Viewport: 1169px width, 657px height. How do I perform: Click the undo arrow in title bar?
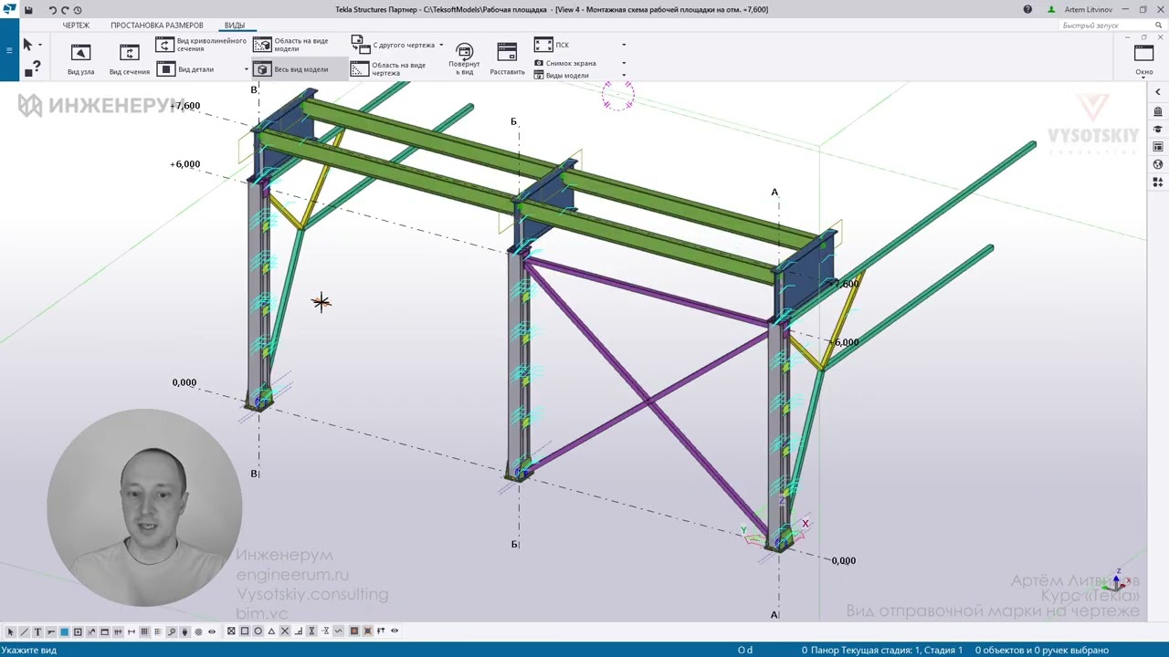52,10
